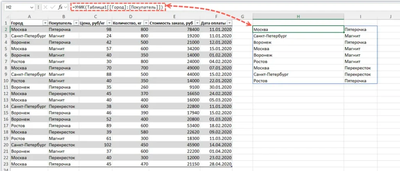Open the Покупатель column filter dropdown

76,23
